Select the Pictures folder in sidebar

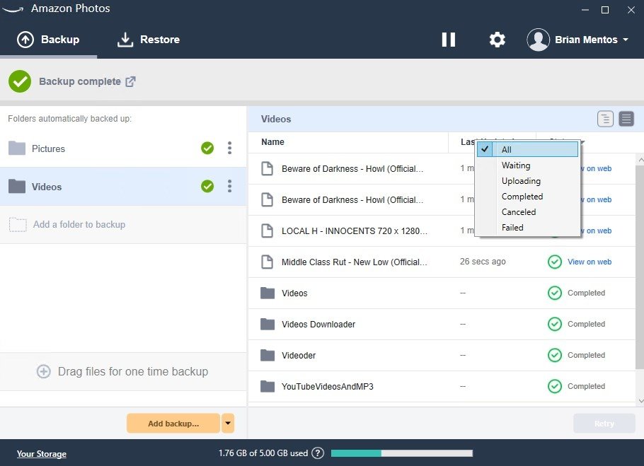coord(123,148)
